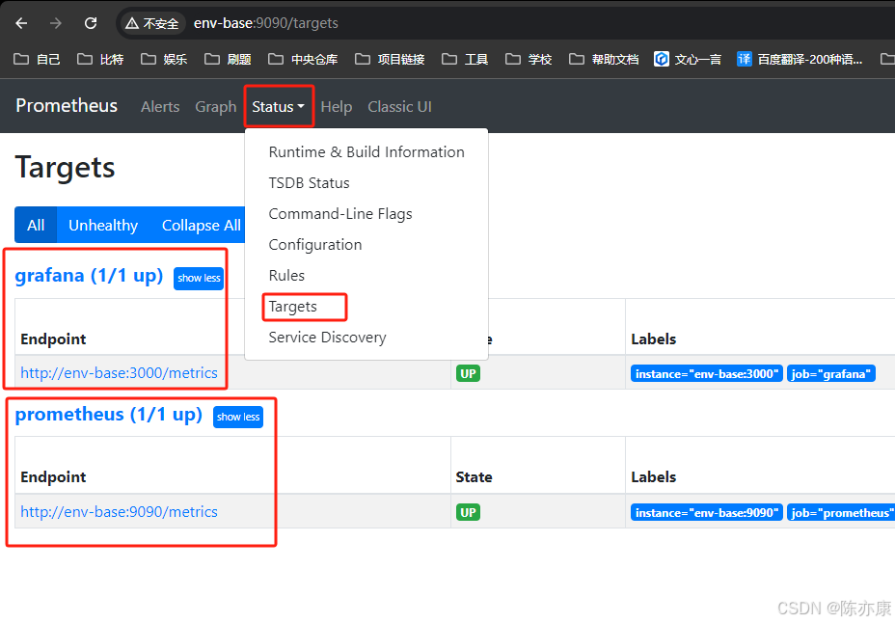This screenshot has width=895, height=623.
Task: Open the 中央仓库 bookmark folder
Action: tap(303, 60)
